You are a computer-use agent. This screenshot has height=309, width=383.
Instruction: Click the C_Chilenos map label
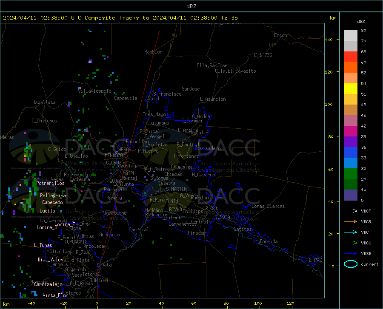click(x=44, y=121)
